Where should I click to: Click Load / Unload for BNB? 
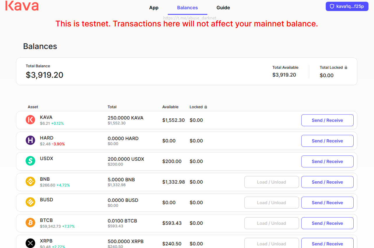pos(271,182)
